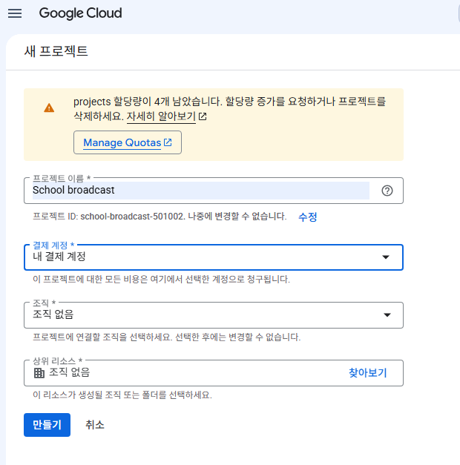Expand the 결제 계정 dropdown
Viewport: 460px width, 465px height.
[214, 257]
